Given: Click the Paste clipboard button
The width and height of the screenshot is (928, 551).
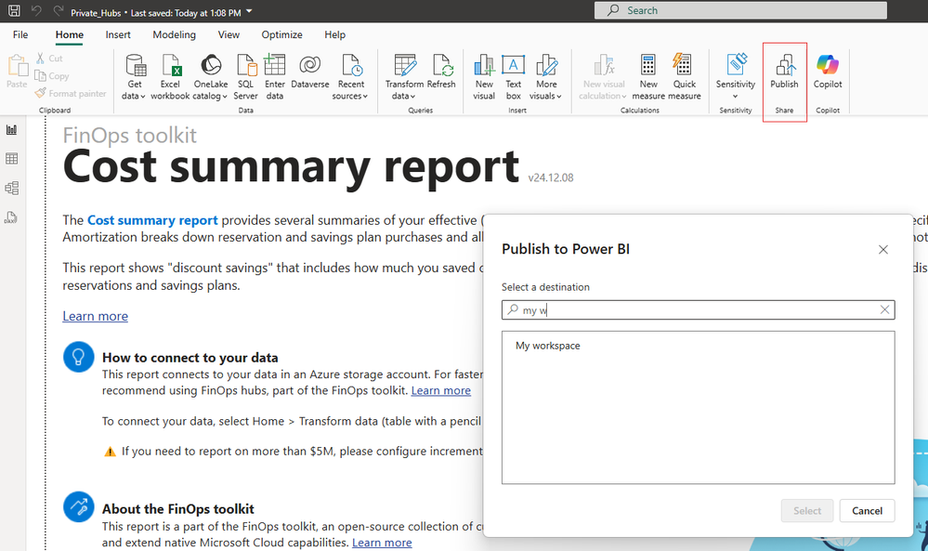Looking at the screenshot, I should pyautogui.click(x=17, y=72).
